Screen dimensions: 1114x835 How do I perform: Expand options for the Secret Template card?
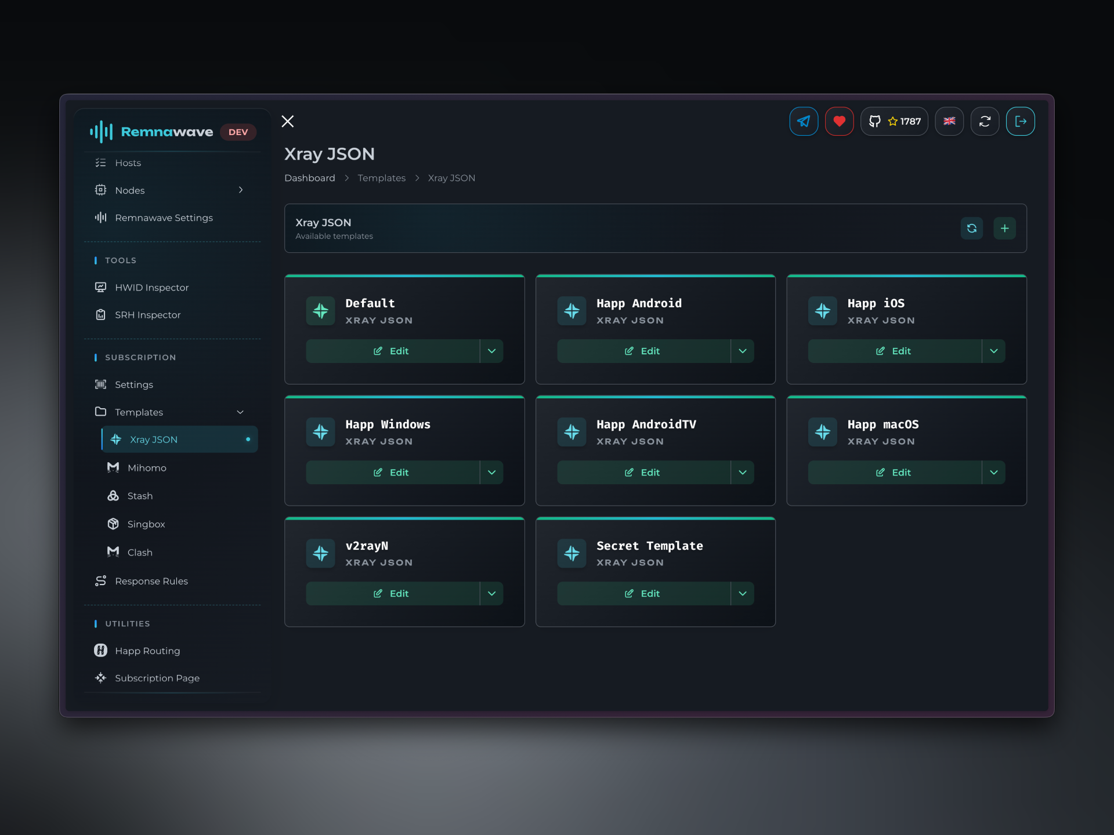[x=742, y=593]
